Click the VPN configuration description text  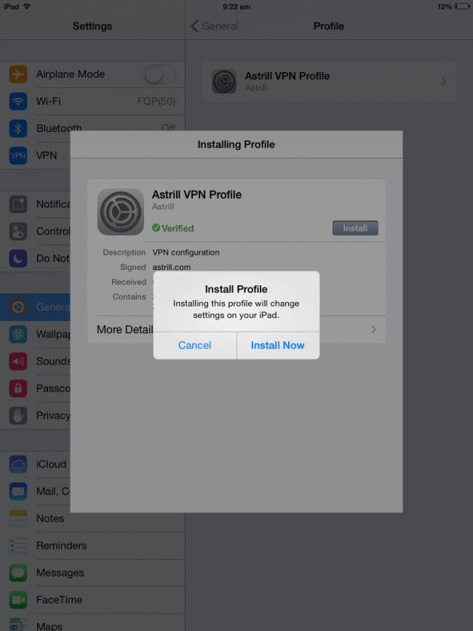(186, 253)
